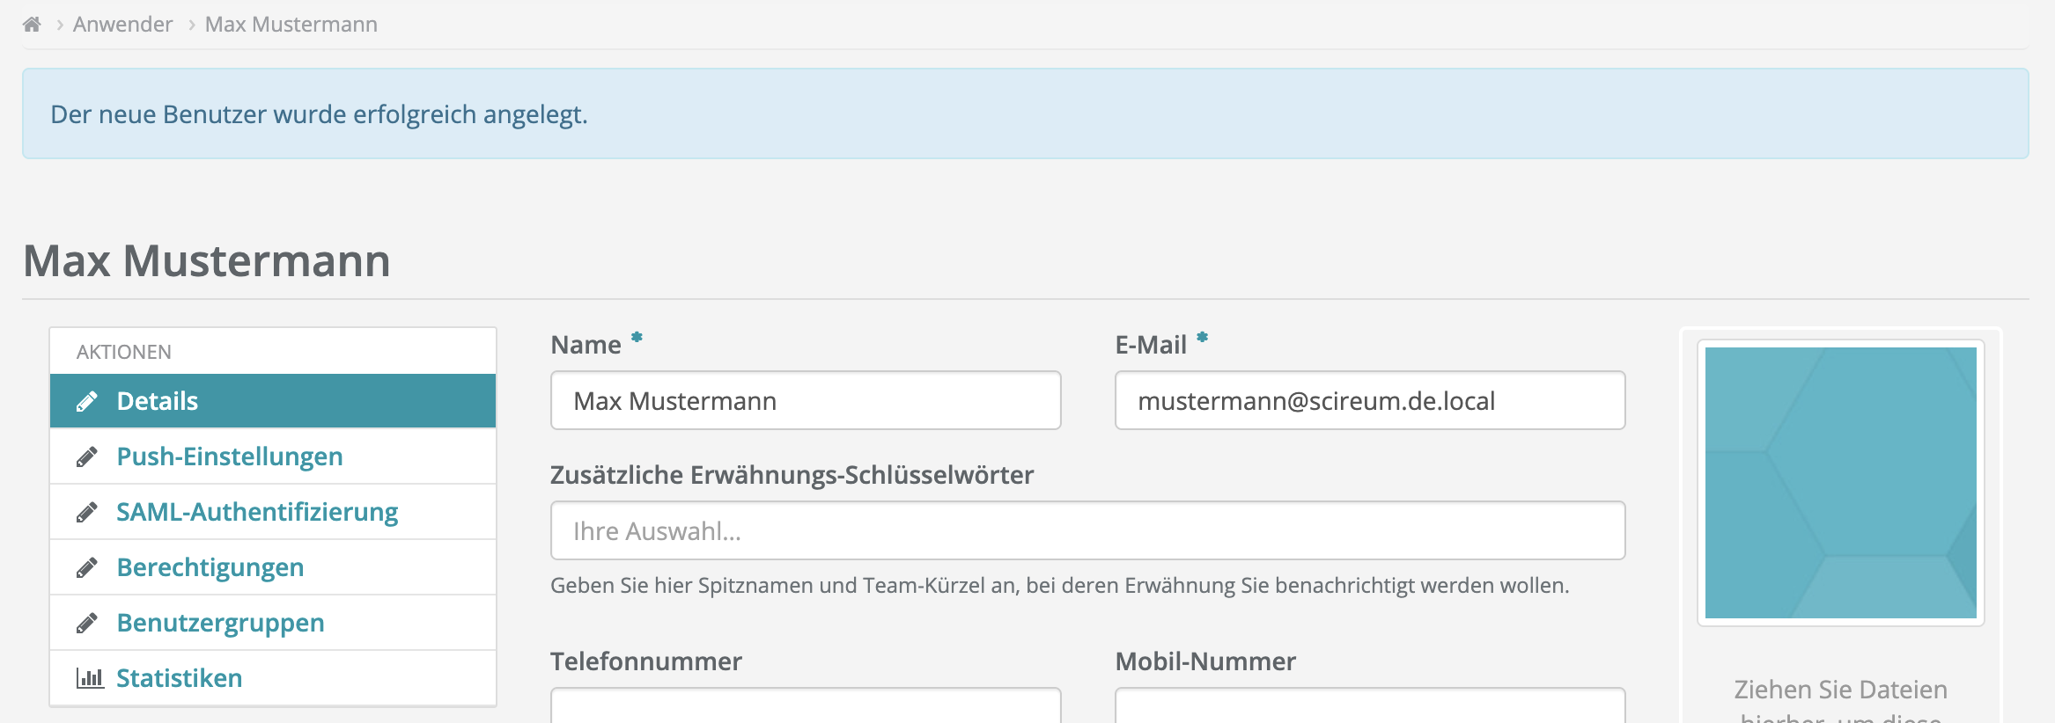Screen dimensions: 2055x723
Task: Focus the Name field containing Max Mustermann
Action: tap(805, 401)
